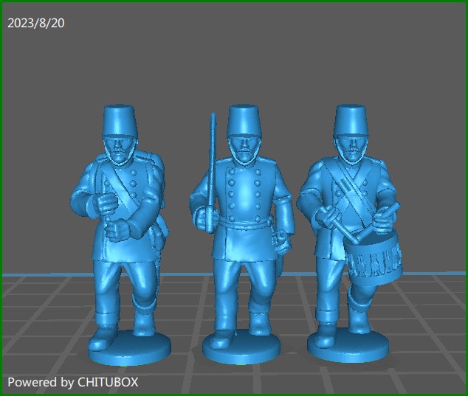Click the "Powered by CHITUBOX" watermark text
This screenshot has width=468, height=396.
72,382
